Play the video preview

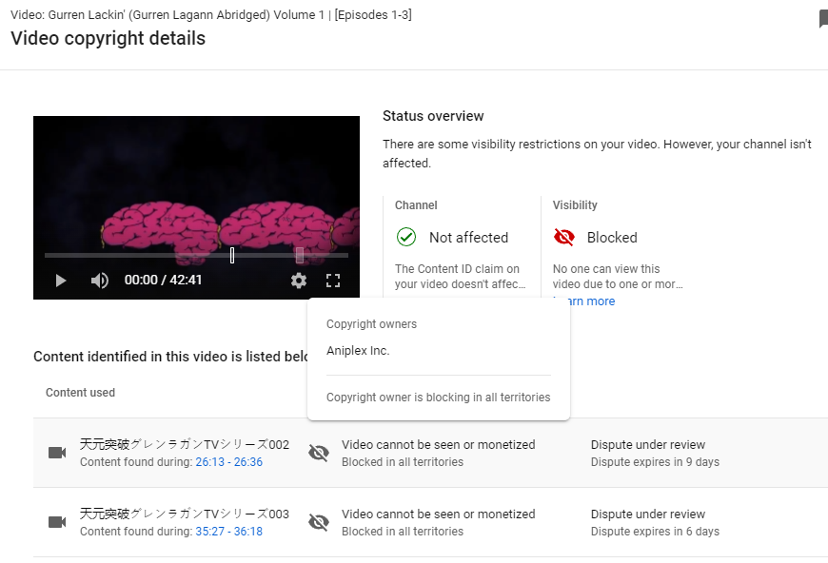(61, 281)
